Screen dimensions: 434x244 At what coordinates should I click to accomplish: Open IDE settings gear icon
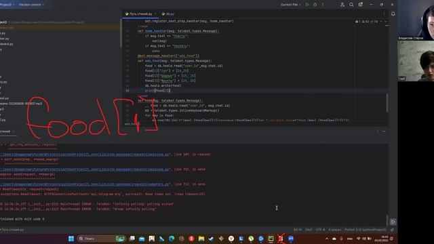point(360,5)
